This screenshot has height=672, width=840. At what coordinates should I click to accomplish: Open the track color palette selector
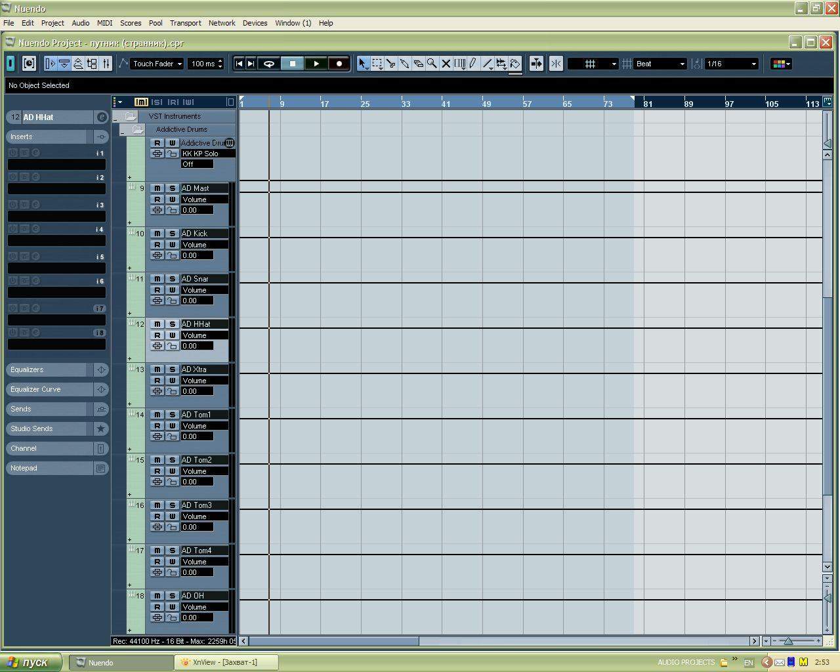click(x=781, y=64)
